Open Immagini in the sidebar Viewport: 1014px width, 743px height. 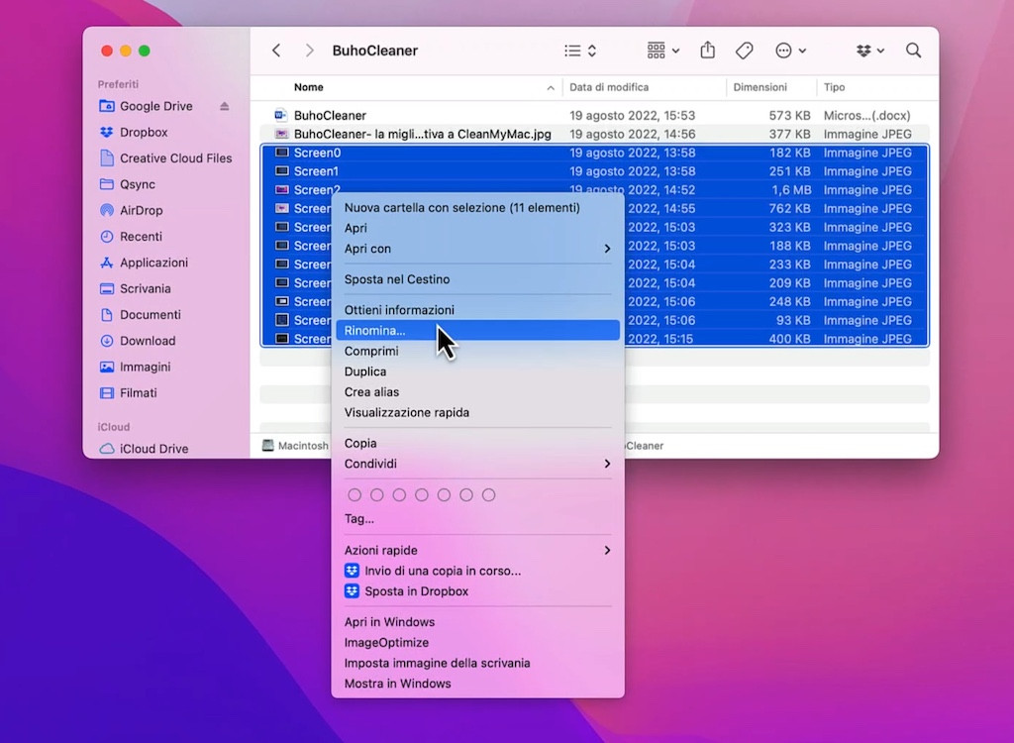[145, 367]
